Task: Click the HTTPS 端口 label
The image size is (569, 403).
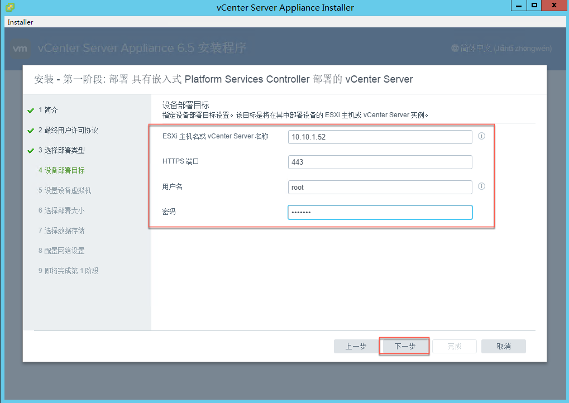Action: point(180,161)
